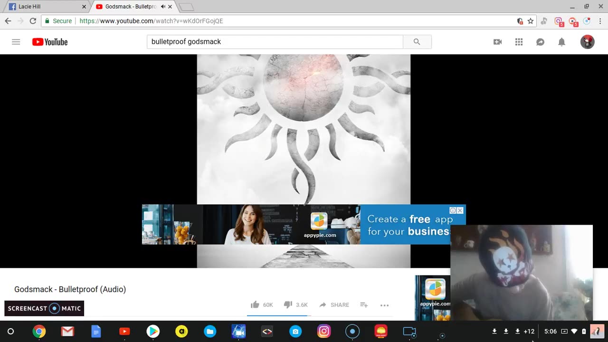Image resolution: width=608 pixels, height=342 pixels.
Task: Click the webcam overlay preview
Action: pos(522,273)
